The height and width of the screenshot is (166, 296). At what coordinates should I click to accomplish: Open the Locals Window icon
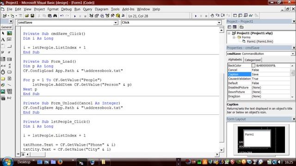click(235, 16)
